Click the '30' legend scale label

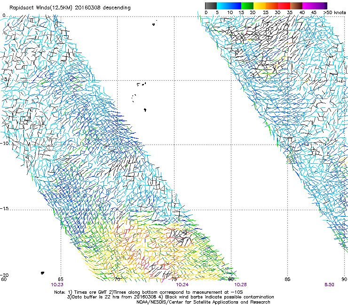coord(277,12)
